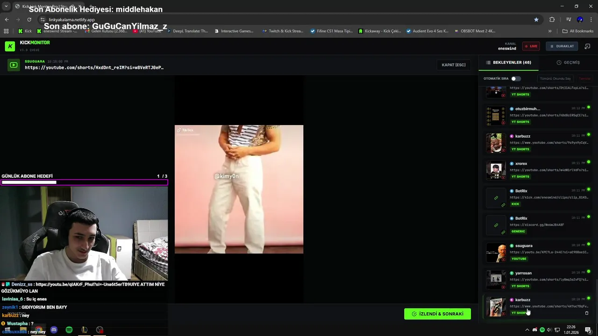Image resolution: width=598 pixels, height=336 pixels.
Task: Click link icon of BotRix kick.com clip entry
Action: 496,198
